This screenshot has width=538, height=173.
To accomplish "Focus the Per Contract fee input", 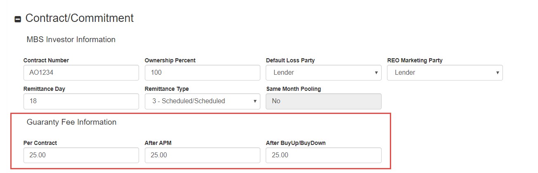I will point(81,155).
